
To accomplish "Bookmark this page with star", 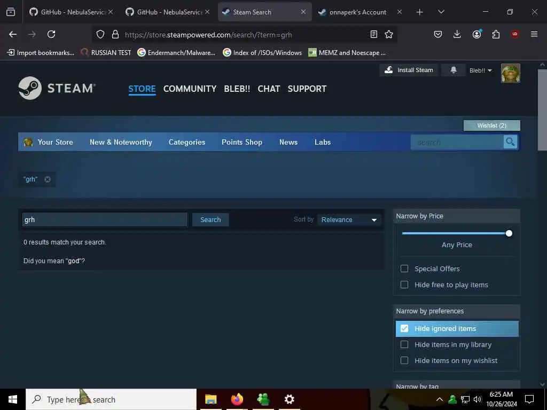I will 389,34.
